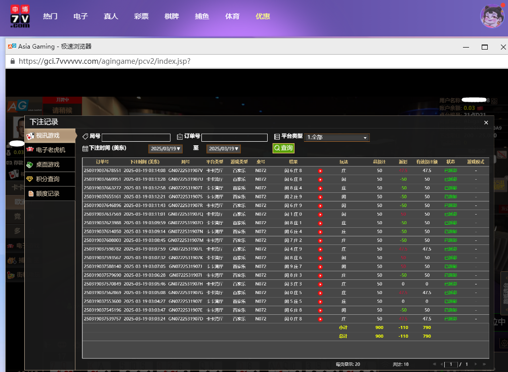Open the start date picker 2025/03/19
Viewport: 508px width, 372px height.
[166, 149]
